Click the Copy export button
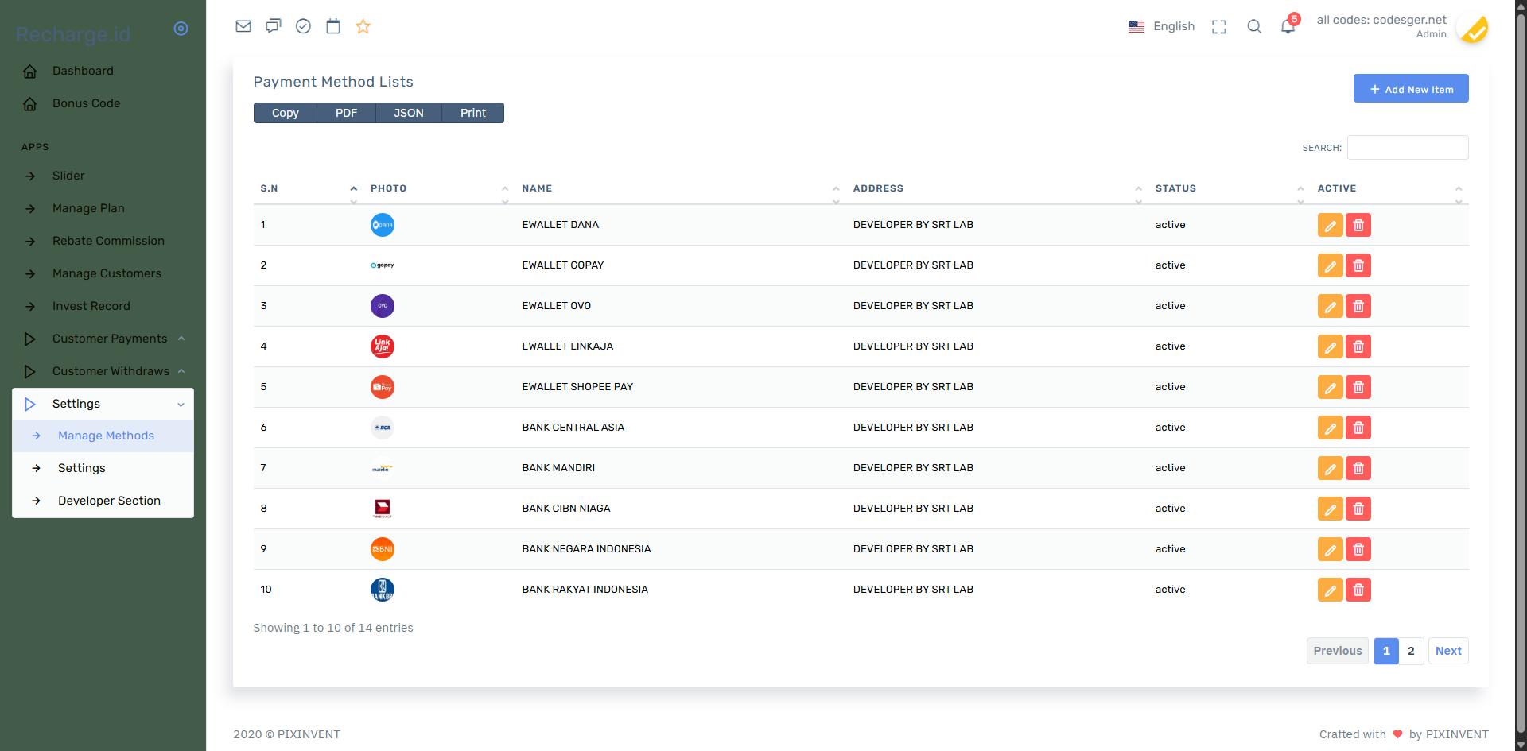 285,113
